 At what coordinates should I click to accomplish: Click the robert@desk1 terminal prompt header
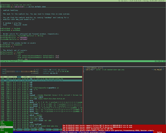coord(94,68)
